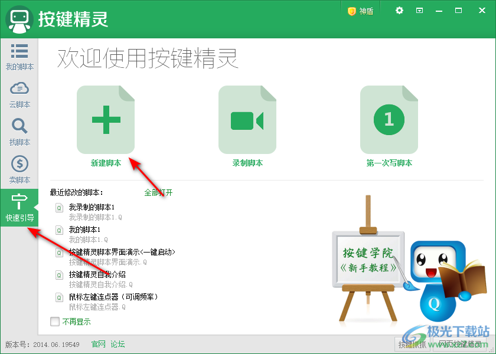Viewport: 496px width, 354px height.
Task: Open the 找脚本 search section
Action: [19, 132]
